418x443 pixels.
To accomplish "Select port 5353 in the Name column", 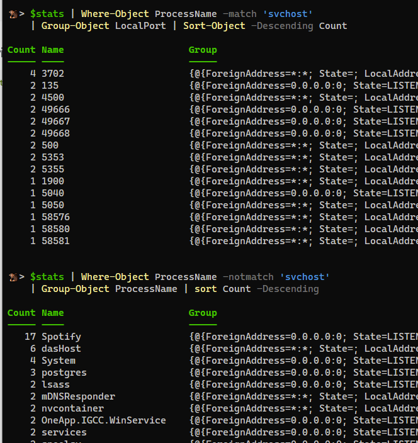I will 53,157.
